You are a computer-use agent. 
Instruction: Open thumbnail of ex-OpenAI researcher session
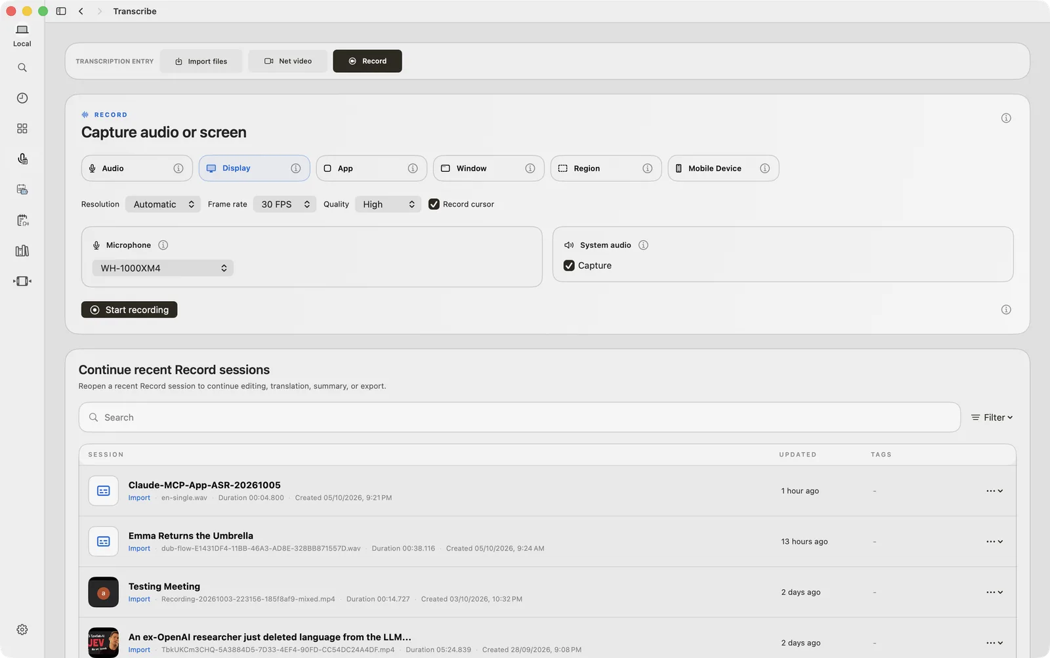[103, 643]
